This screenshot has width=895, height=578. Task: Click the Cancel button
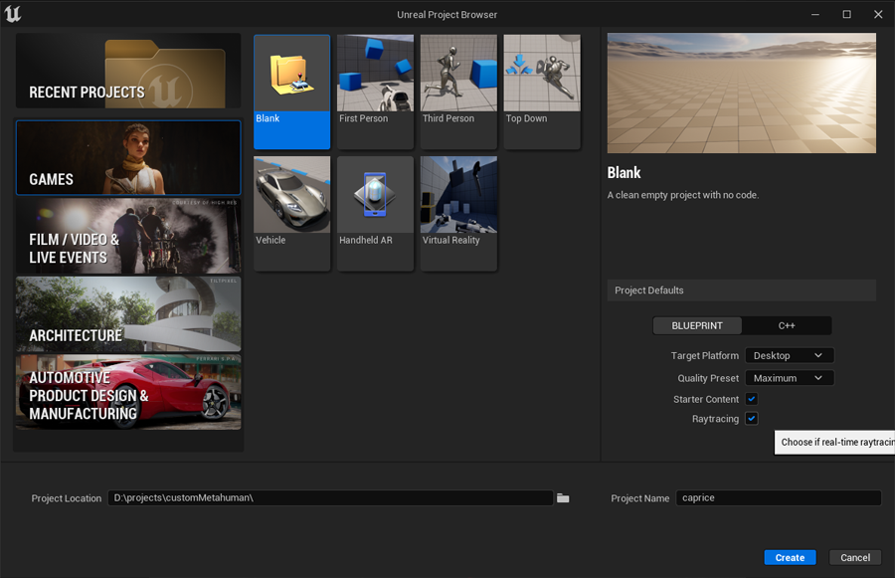(855, 557)
